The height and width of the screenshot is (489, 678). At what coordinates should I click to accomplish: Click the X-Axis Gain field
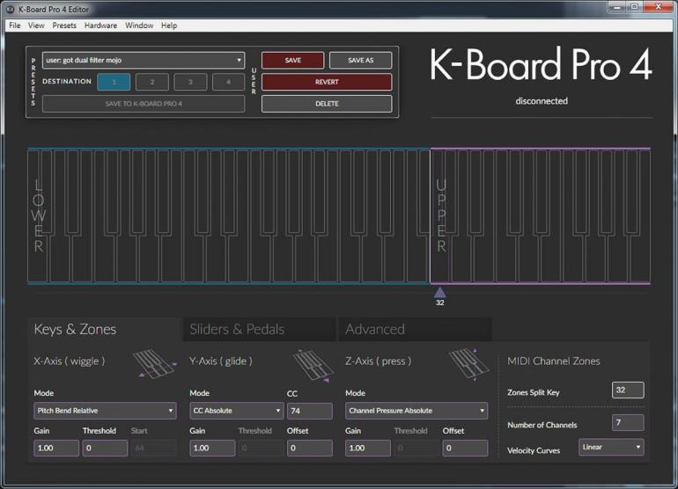click(x=56, y=448)
